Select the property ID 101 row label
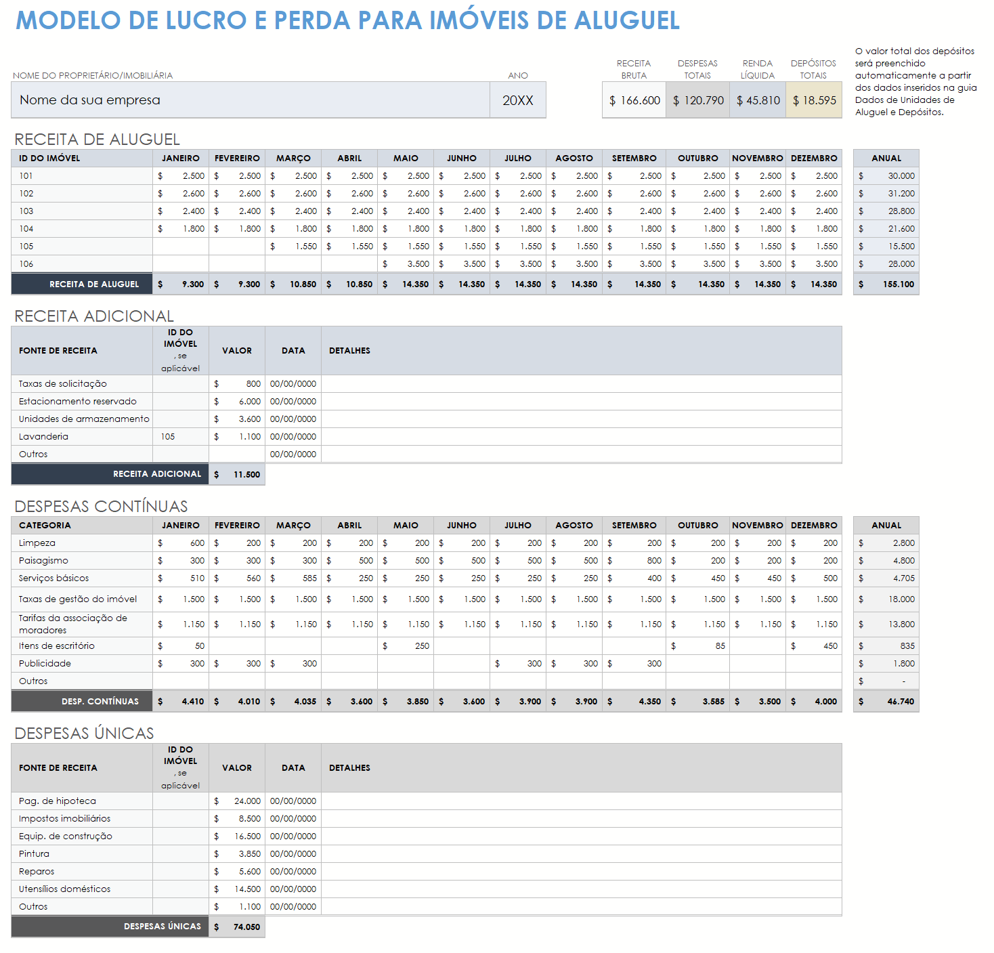Image resolution: width=994 pixels, height=953 pixels. 82,176
